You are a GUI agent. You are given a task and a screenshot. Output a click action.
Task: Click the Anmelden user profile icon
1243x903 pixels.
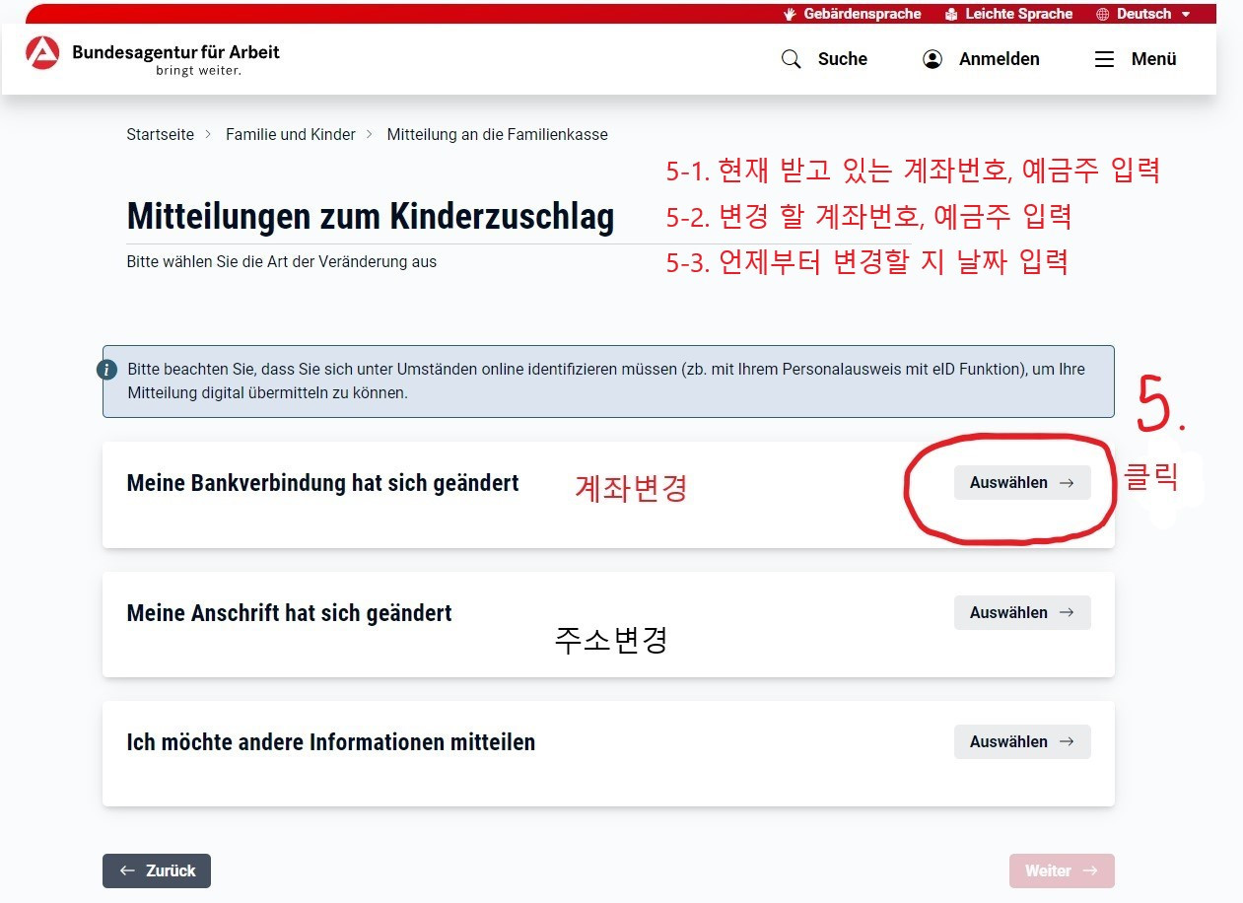click(932, 59)
